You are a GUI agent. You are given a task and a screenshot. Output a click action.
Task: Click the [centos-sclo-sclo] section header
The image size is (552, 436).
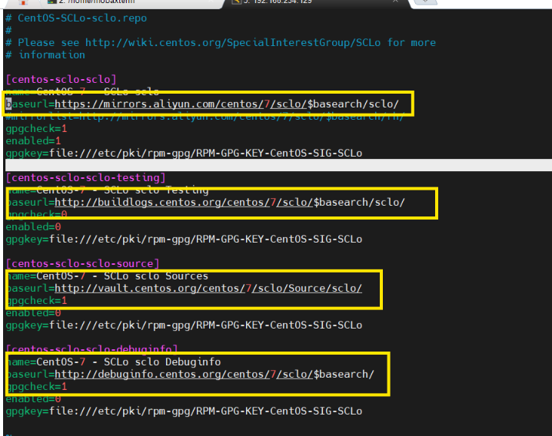tap(61, 80)
